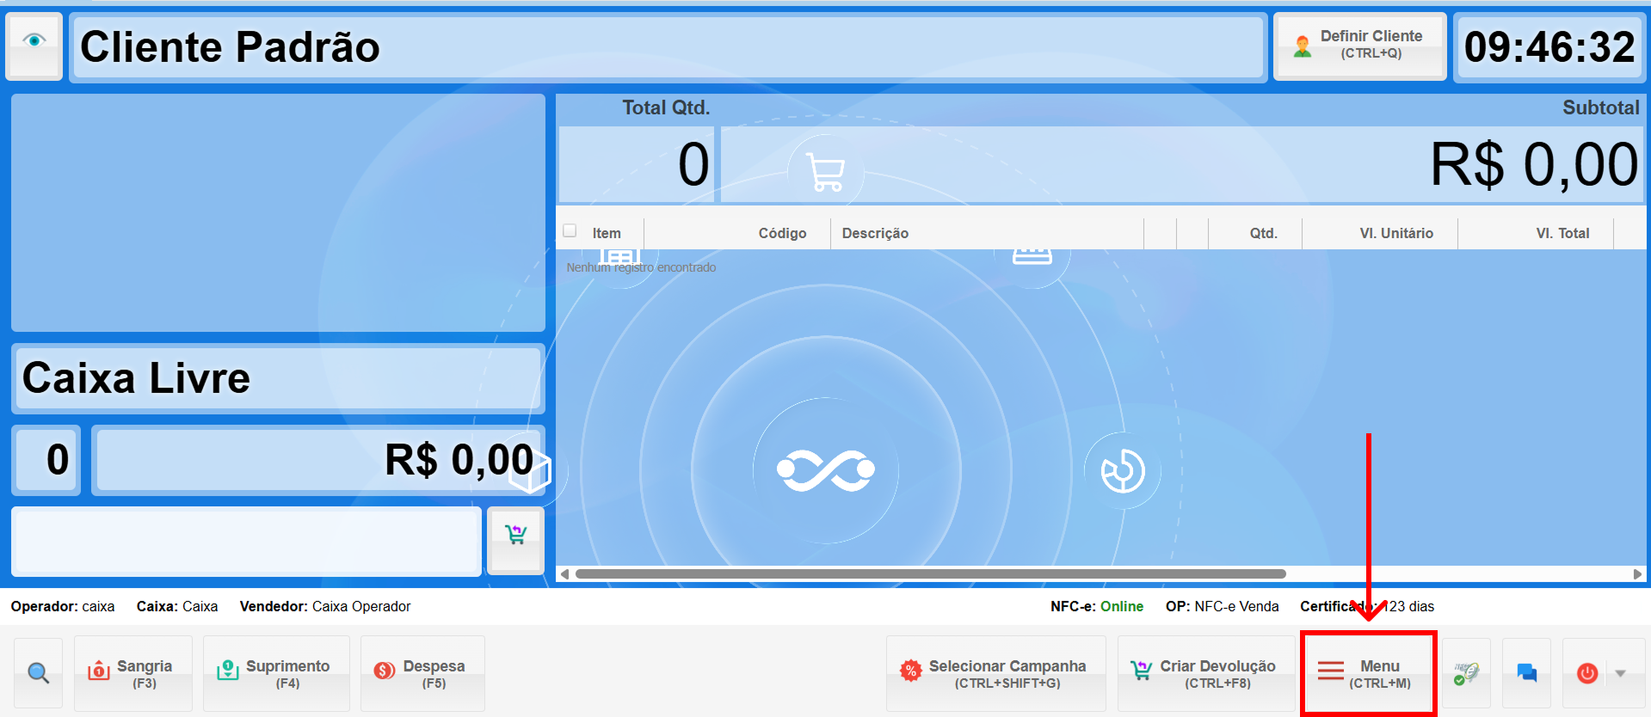Click the Vl. Unitário column header
The height and width of the screenshot is (717, 1651).
1395,233
